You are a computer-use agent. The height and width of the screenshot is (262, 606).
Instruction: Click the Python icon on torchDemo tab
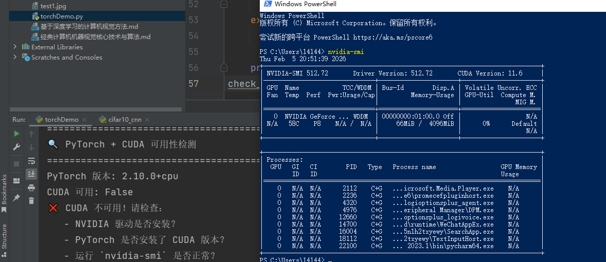[39, 120]
